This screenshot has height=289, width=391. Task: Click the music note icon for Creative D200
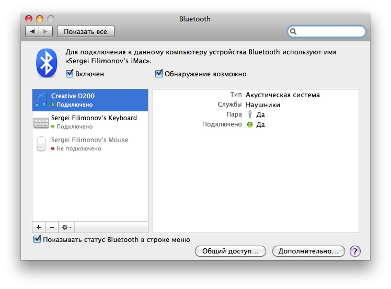coord(41,100)
